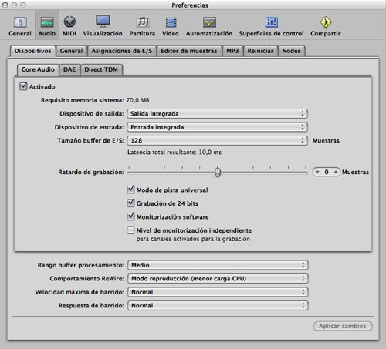The width and height of the screenshot is (386, 349).
Task: Open Velocidad máxima de barrido dropdown
Action: tap(218, 292)
